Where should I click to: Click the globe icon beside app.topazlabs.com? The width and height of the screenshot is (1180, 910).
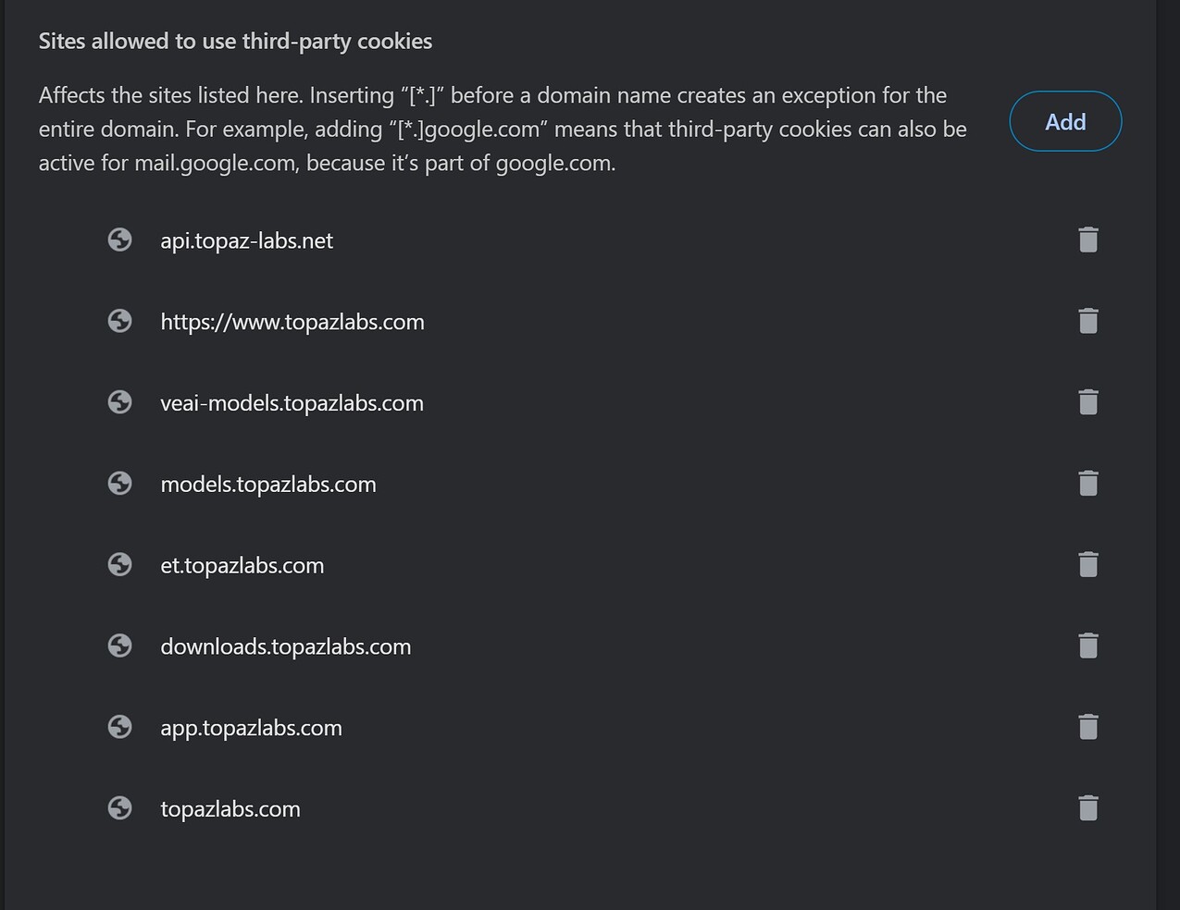point(119,727)
